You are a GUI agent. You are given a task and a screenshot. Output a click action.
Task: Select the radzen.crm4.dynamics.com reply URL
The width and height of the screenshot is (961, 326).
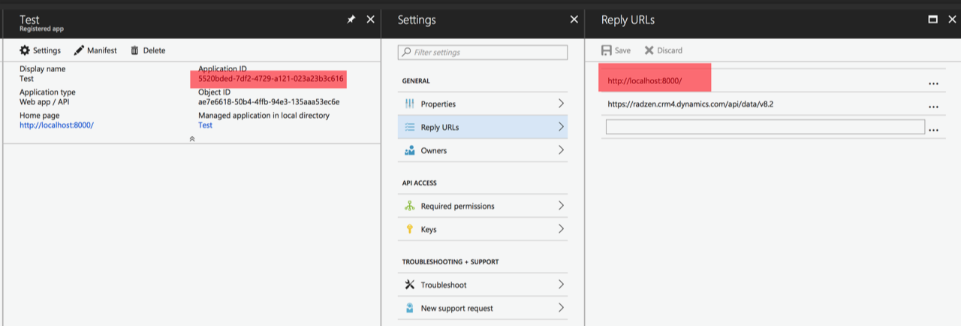[690, 104]
